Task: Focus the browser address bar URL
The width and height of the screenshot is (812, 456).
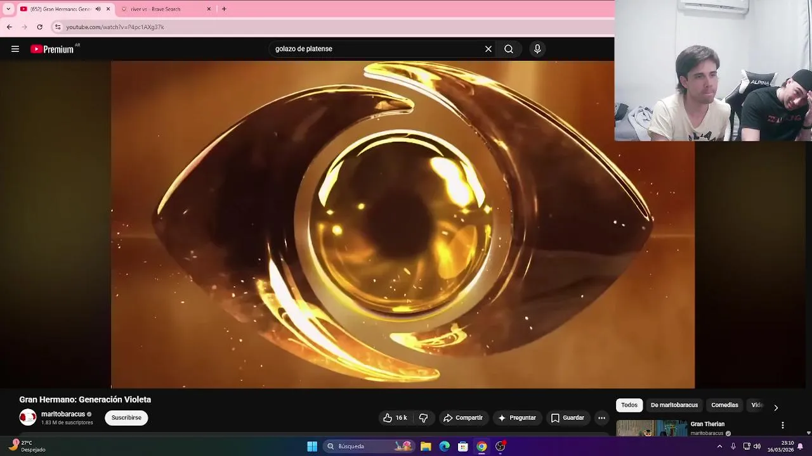Action: pos(115,27)
